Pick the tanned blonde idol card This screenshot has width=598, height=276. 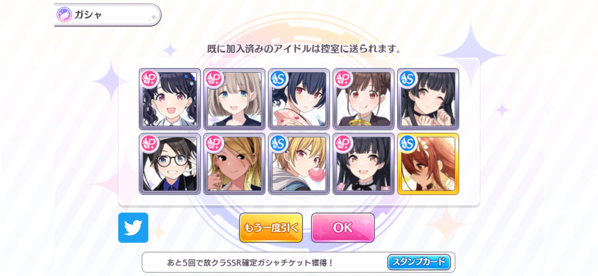[x=234, y=164]
